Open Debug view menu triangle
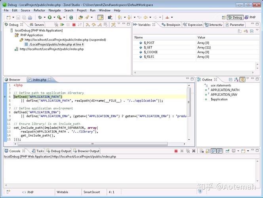263x198 pixels. coord(119,23)
